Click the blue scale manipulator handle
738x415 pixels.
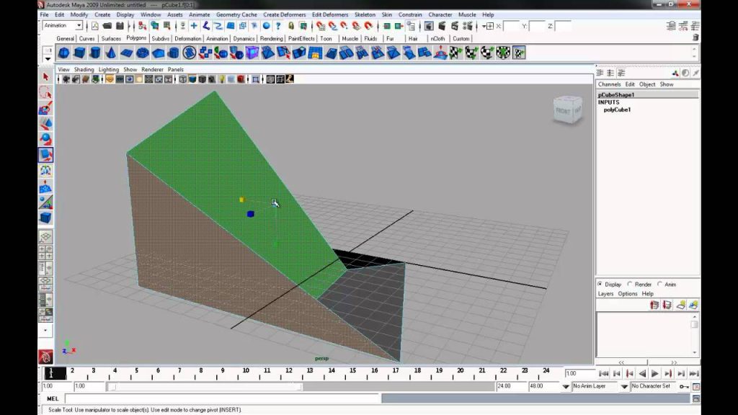250,214
